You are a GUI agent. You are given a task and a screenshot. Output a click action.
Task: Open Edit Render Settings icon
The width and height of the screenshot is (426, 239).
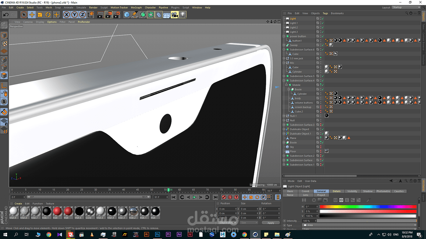(116, 15)
